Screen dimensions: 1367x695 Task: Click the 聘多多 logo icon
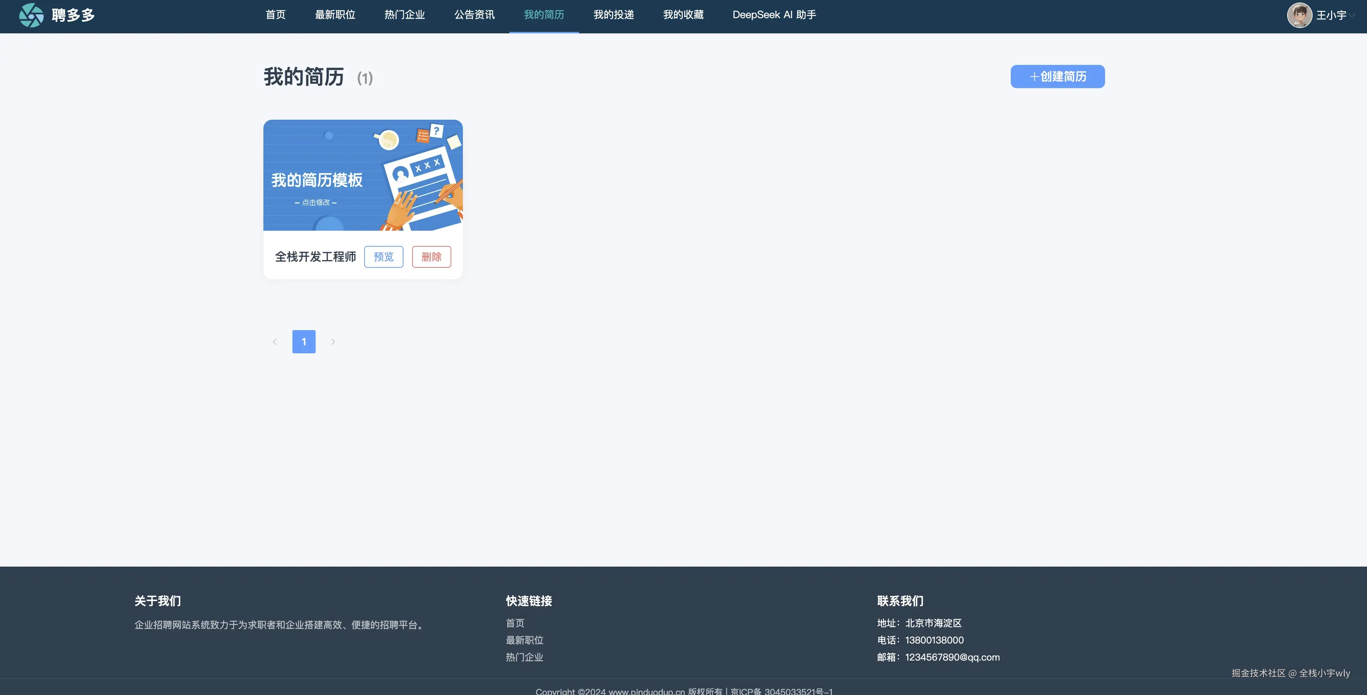(31, 15)
